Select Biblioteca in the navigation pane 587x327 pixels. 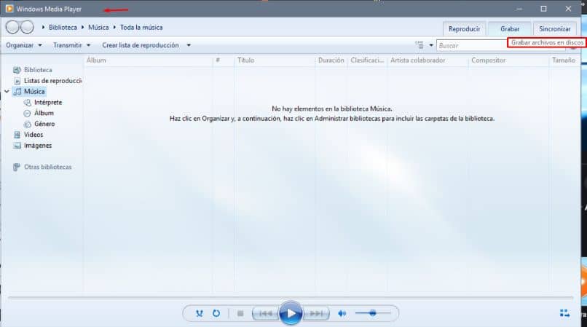pos(38,70)
